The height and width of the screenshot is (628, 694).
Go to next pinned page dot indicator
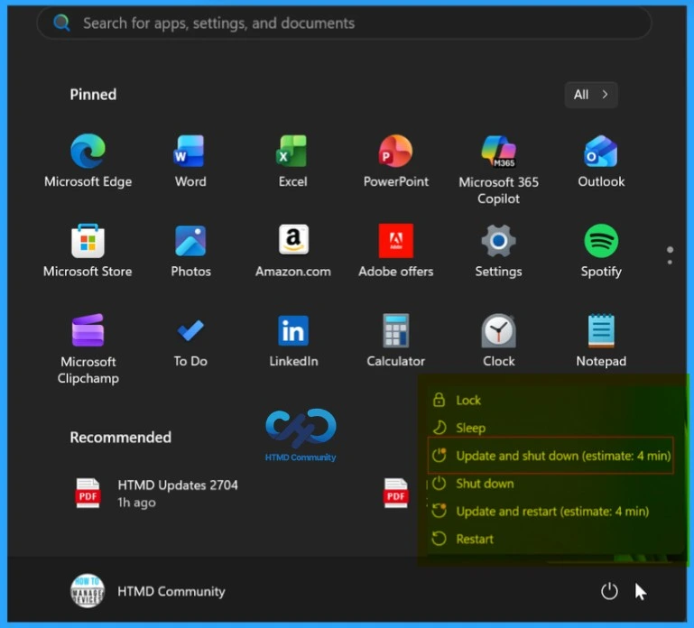point(671,263)
